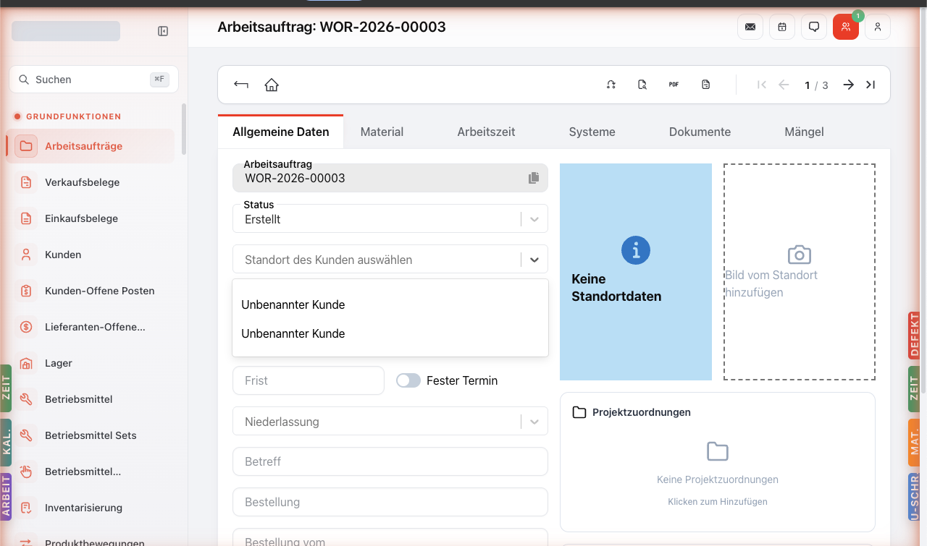The height and width of the screenshot is (546, 927).
Task: Open the Arbeitszeit tab
Action: [x=486, y=132]
